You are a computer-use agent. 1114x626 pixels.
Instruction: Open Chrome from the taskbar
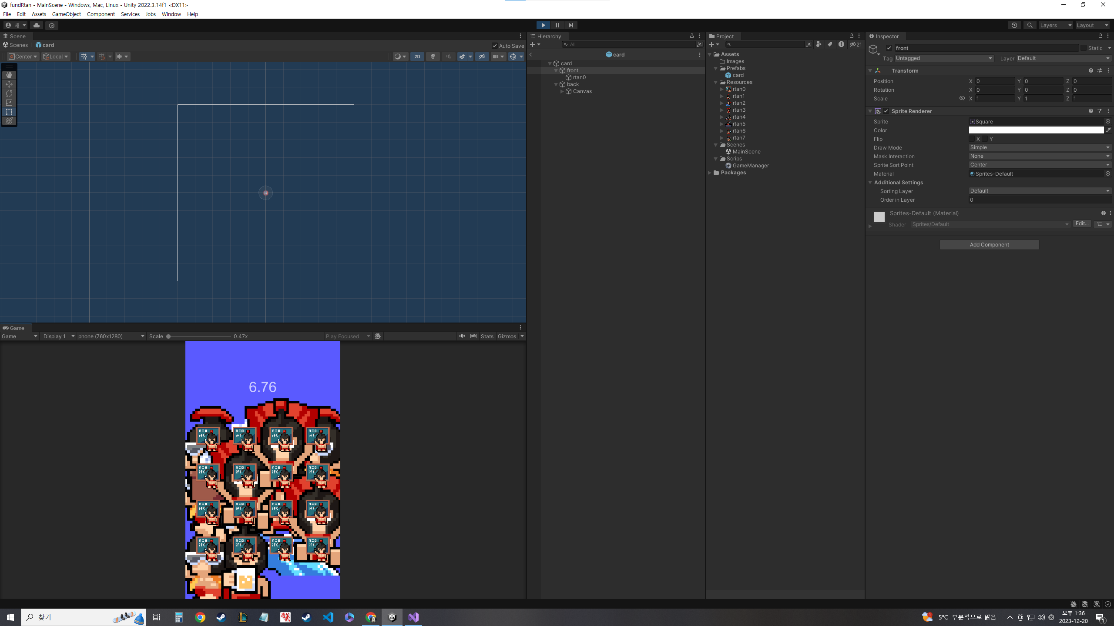click(200, 617)
